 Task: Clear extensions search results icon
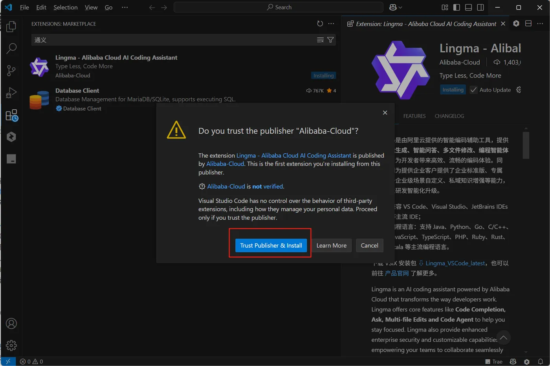click(x=320, y=40)
